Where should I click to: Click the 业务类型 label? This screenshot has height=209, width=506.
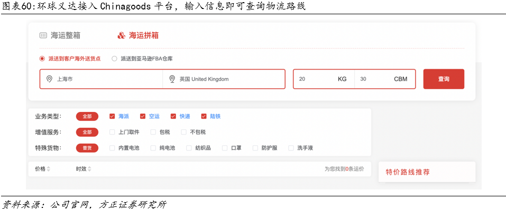[x=48, y=116]
